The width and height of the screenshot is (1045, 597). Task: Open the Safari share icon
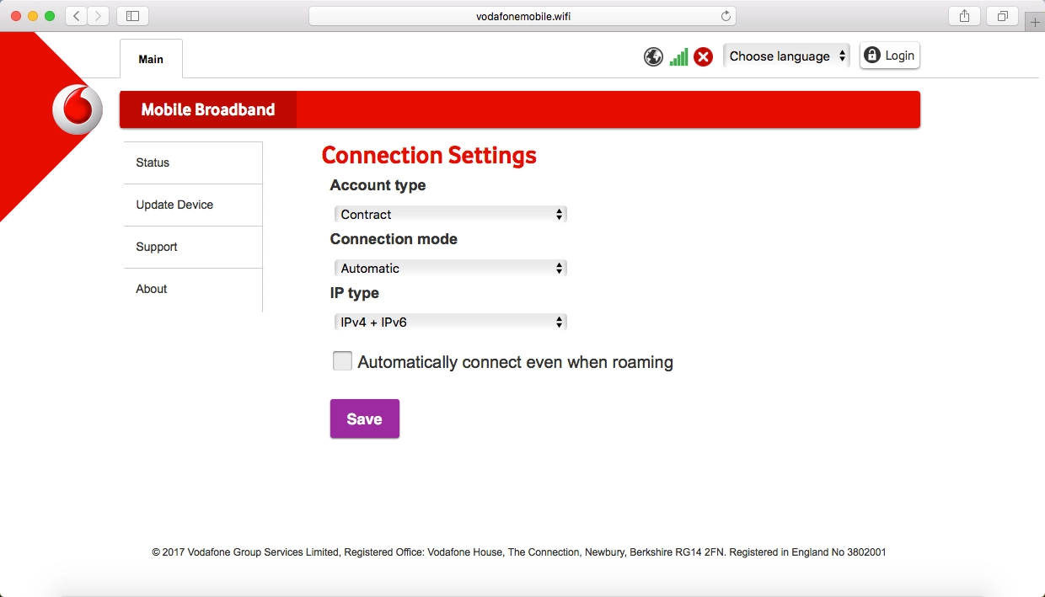tap(965, 16)
